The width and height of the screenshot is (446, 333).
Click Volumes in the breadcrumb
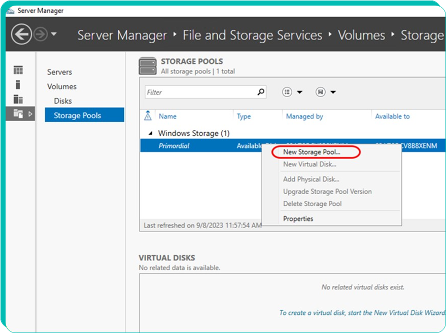(362, 35)
